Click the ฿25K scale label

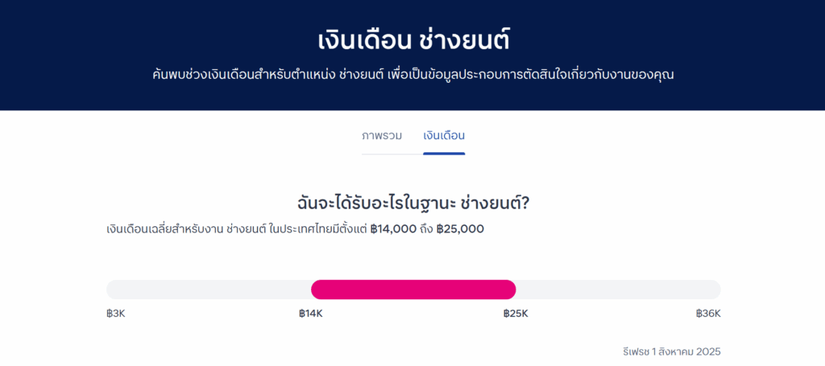tap(516, 314)
